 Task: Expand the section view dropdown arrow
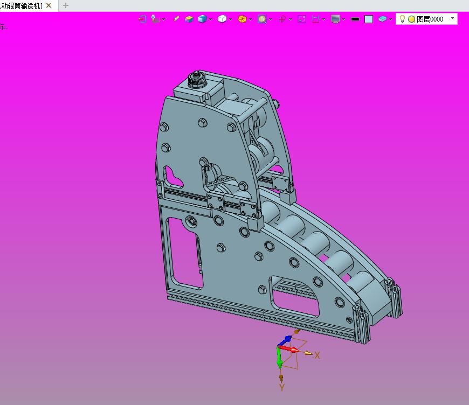[x=323, y=19]
